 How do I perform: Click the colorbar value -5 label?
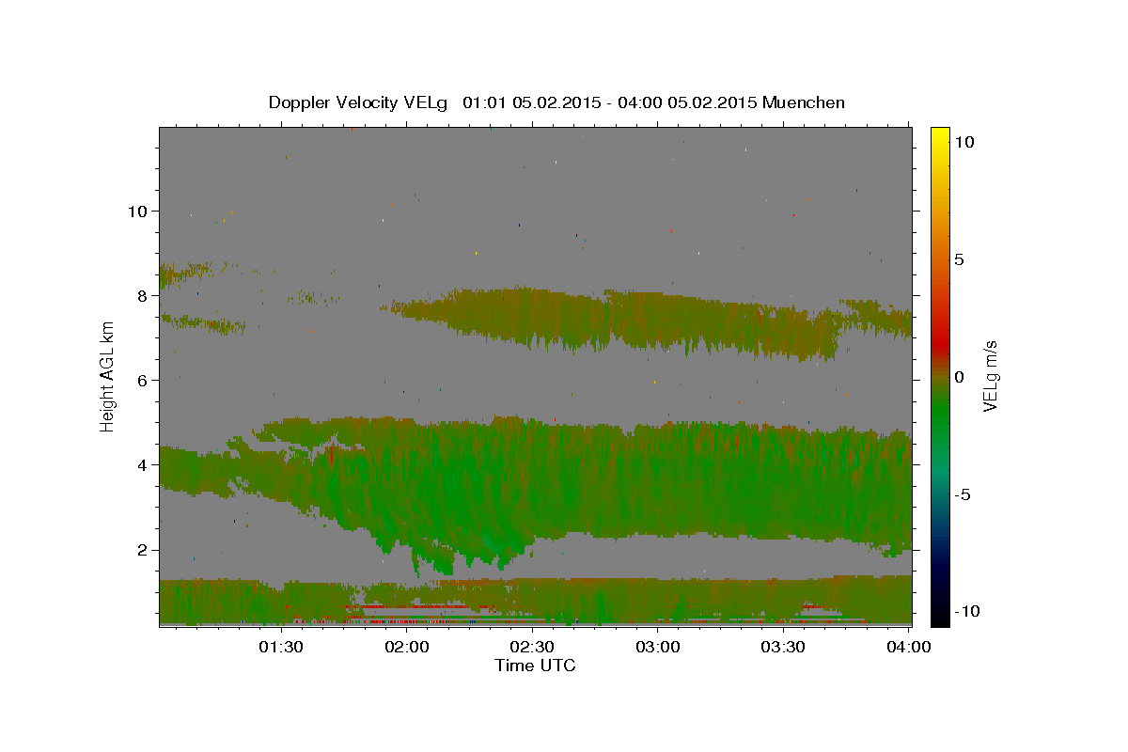click(963, 494)
